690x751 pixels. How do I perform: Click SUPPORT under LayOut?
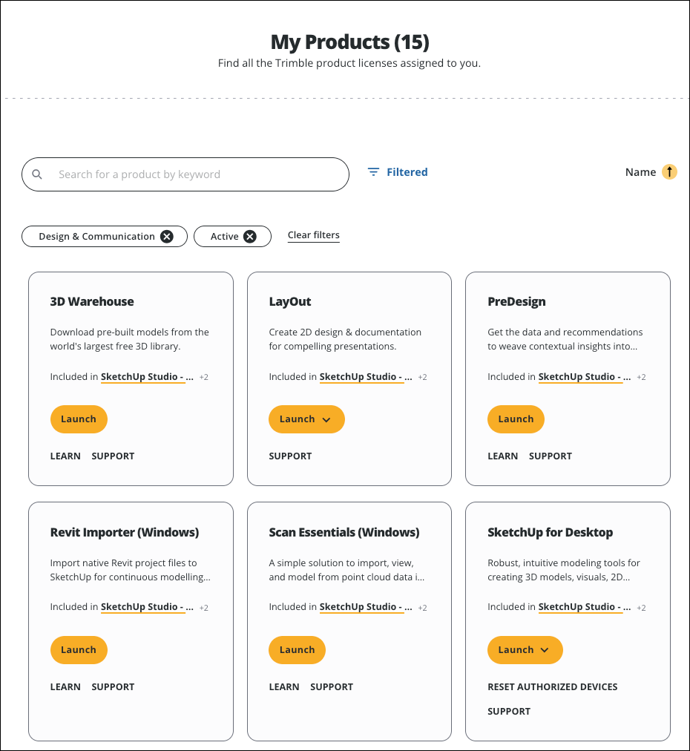[x=290, y=456]
